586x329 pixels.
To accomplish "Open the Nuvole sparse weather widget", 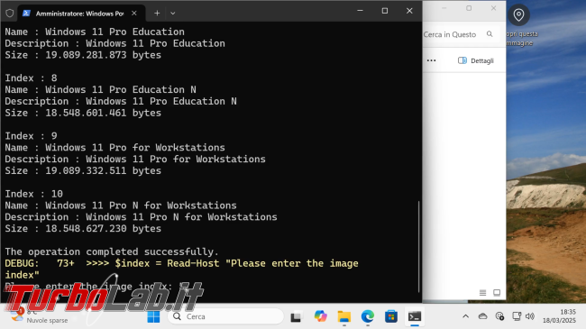I will 40,316.
